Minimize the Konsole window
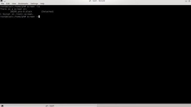The width and height of the screenshot is (191, 107). [186, 1]
